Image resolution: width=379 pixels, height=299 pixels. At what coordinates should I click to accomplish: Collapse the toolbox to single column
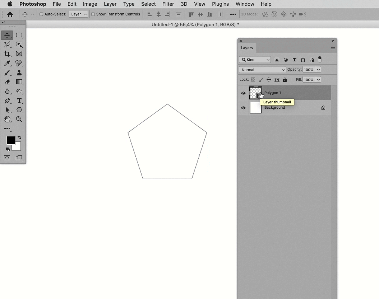tap(3, 23)
